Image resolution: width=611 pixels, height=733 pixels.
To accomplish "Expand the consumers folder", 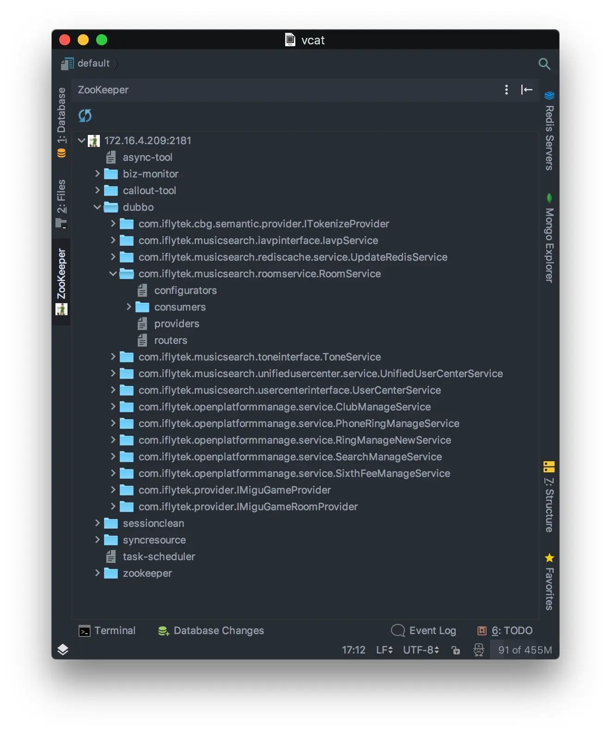I will coord(129,307).
